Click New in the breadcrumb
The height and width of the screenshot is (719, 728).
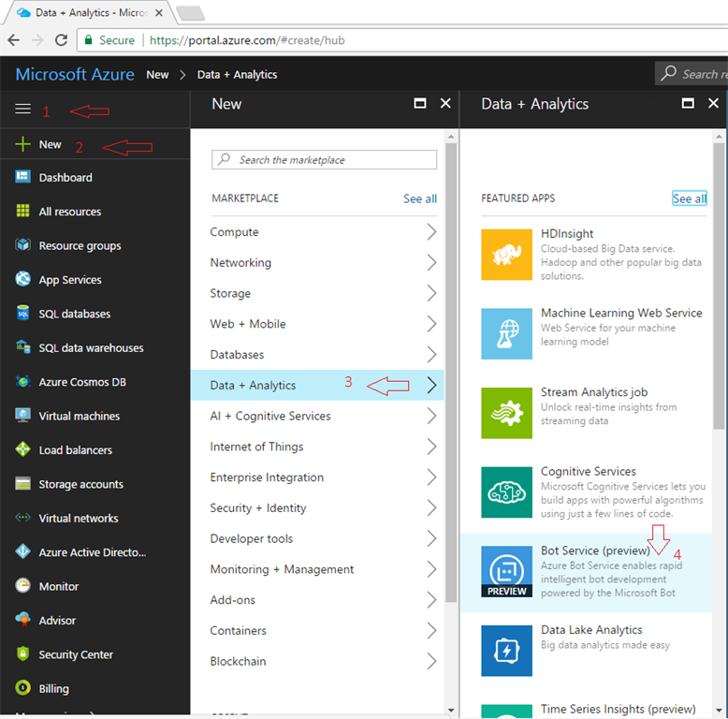click(157, 75)
